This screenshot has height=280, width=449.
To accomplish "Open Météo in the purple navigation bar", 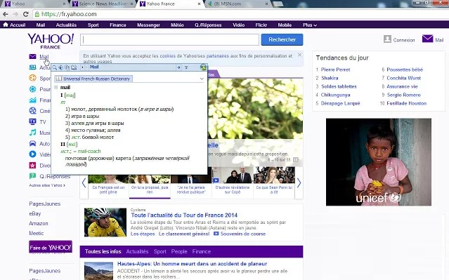I will point(177,25).
